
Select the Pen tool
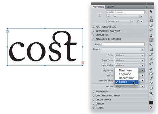click(151, 35)
